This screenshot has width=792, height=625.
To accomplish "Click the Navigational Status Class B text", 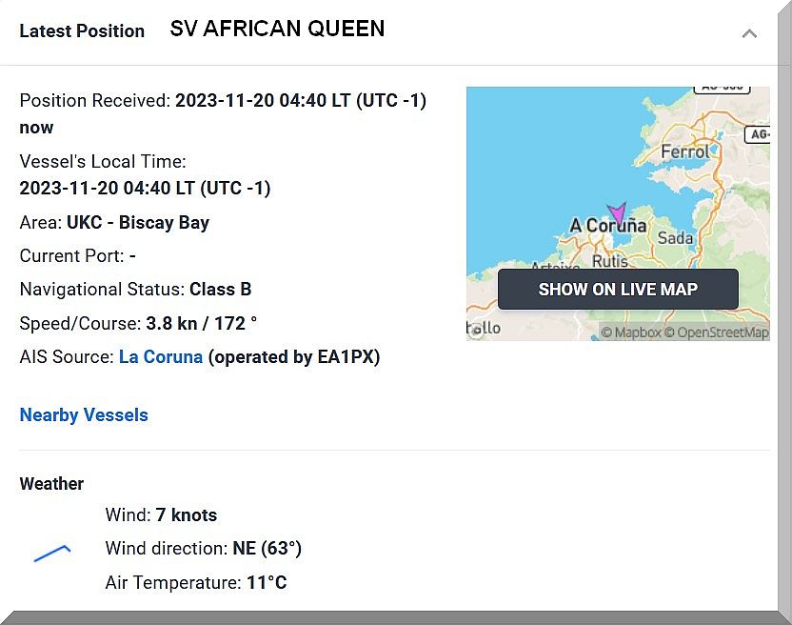I will click(x=220, y=290).
